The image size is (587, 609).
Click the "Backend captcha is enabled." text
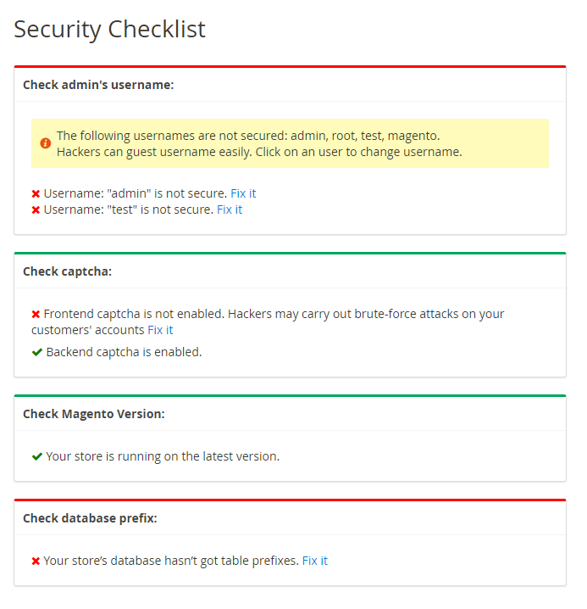pos(124,352)
